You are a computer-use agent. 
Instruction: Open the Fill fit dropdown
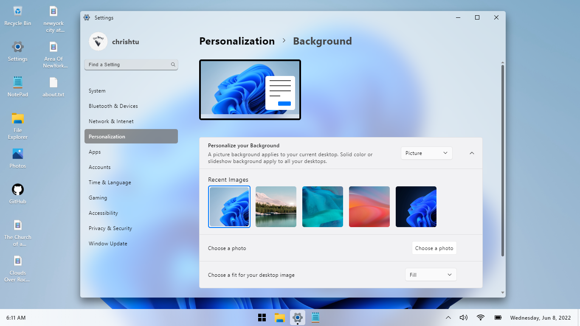(x=431, y=275)
